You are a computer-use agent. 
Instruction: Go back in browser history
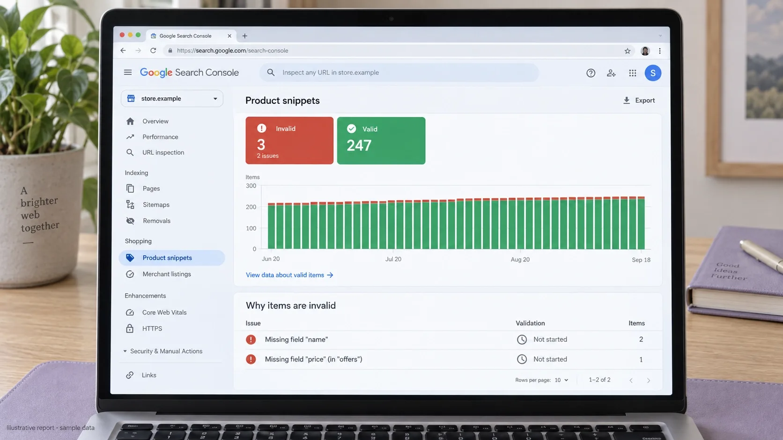[123, 50]
